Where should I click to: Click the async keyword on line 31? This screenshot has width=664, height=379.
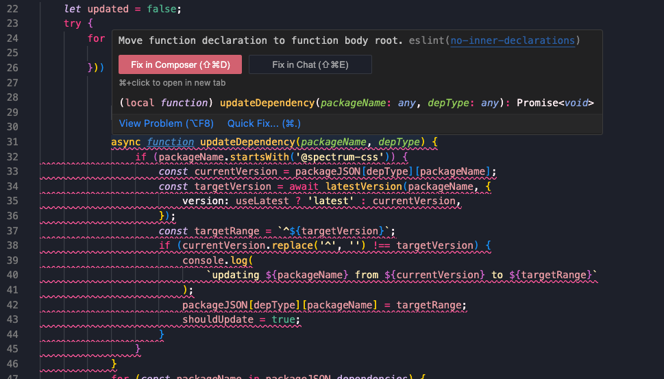[126, 142]
